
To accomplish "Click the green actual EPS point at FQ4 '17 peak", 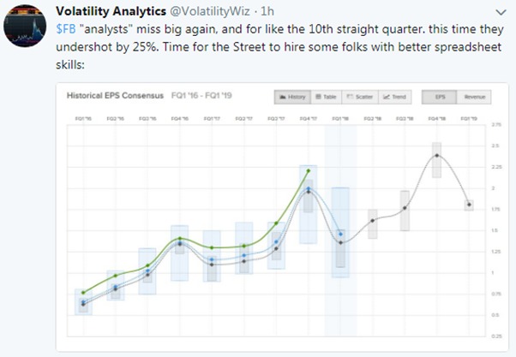I will (x=309, y=171).
